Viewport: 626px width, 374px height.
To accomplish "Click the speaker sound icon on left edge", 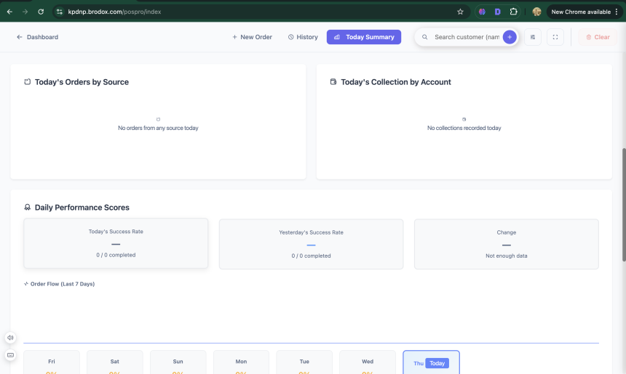I will tap(10, 338).
